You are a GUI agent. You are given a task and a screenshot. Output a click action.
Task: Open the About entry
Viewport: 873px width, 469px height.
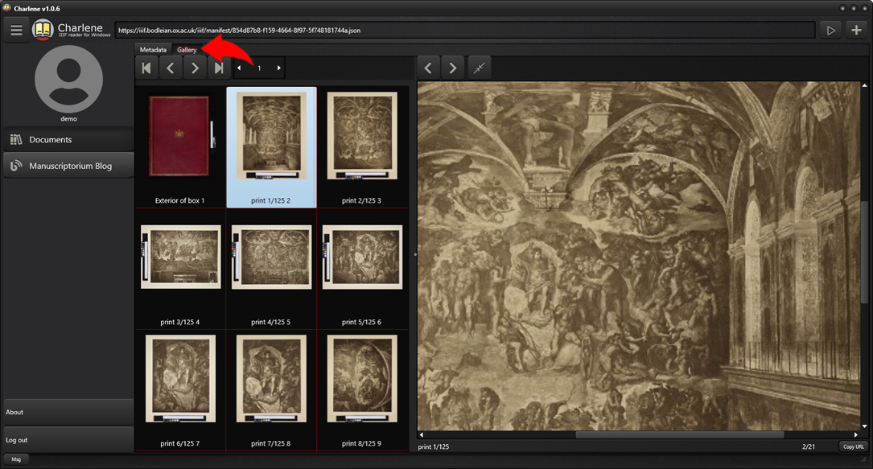pos(68,412)
